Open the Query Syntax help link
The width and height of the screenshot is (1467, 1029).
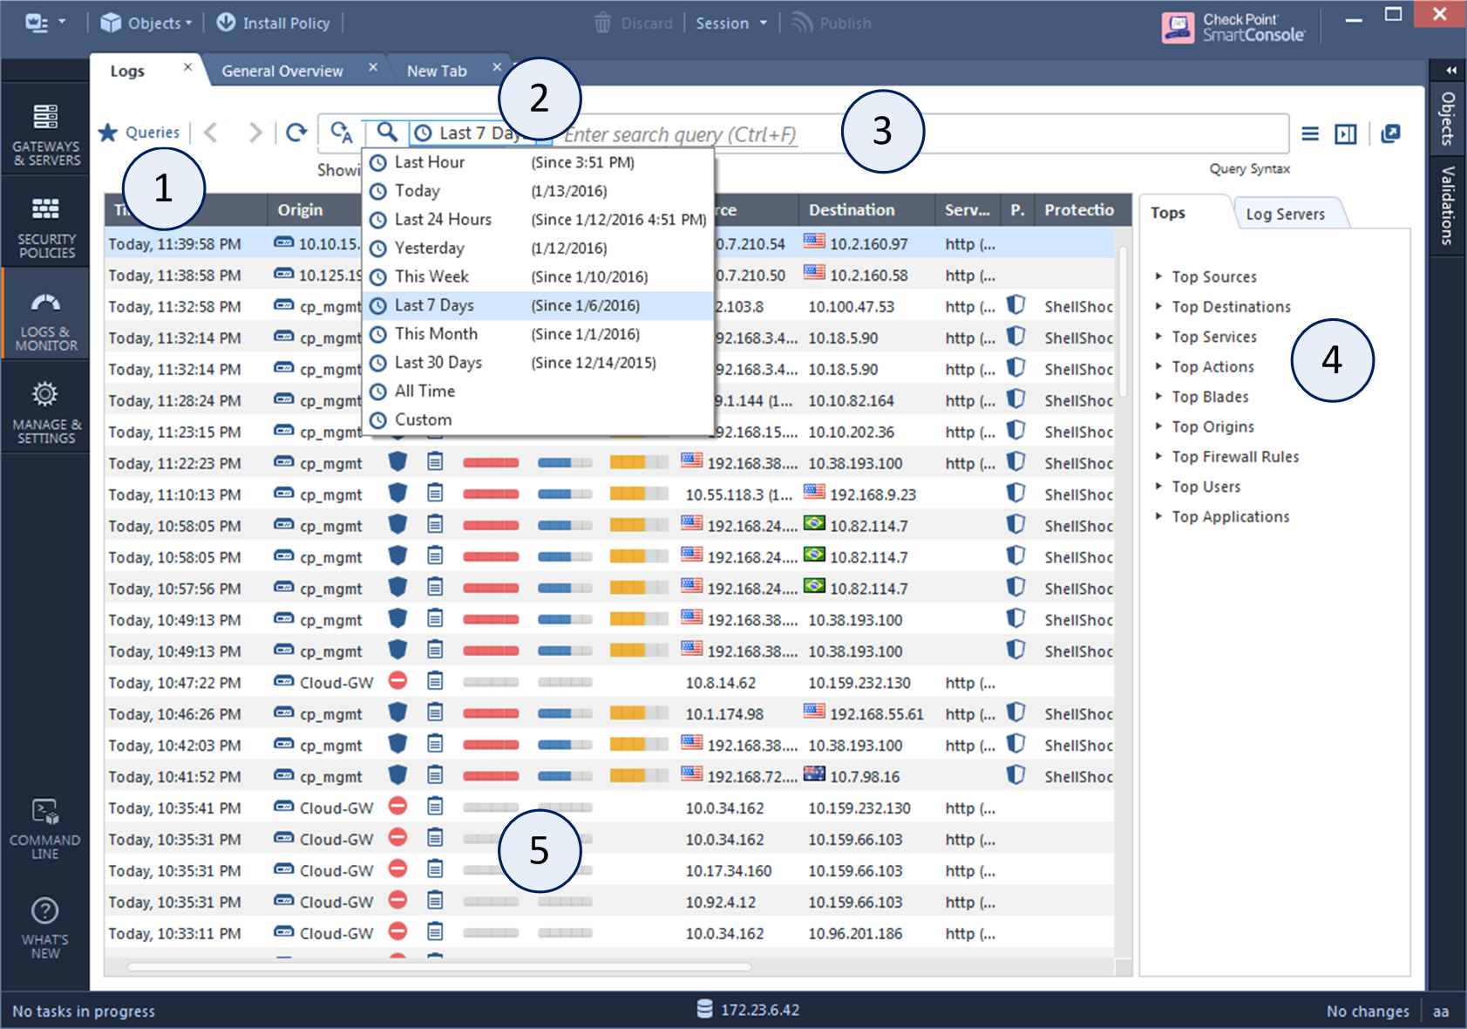pos(1249,168)
